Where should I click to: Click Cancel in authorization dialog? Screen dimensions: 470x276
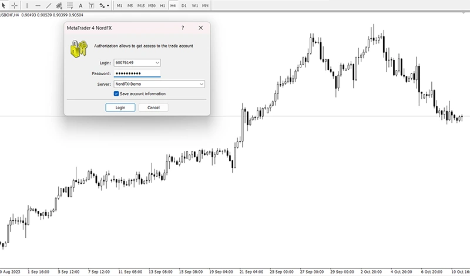[x=153, y=107]
